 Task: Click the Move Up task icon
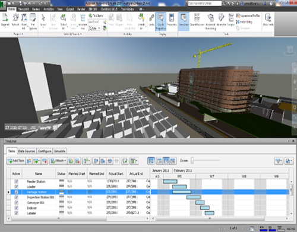[x=96, y=161]
